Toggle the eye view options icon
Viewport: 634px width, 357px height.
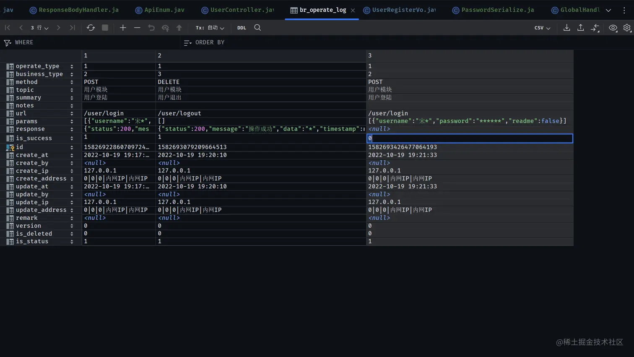(x=613, y=28)
